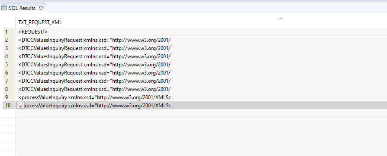The height and width of the screenshot is (156, 387).
Task: Close the SQL Results tab
Action: 41,8
